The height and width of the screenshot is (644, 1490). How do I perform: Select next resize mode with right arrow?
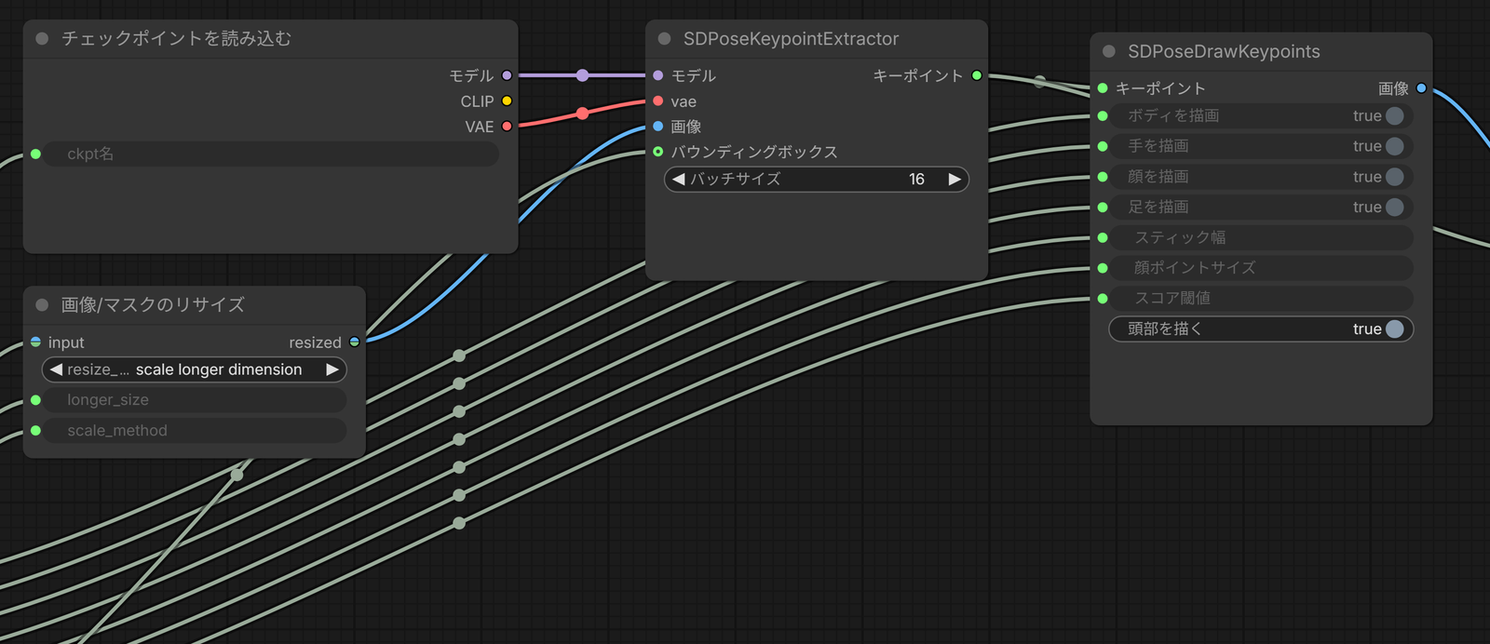click(332, 369)
